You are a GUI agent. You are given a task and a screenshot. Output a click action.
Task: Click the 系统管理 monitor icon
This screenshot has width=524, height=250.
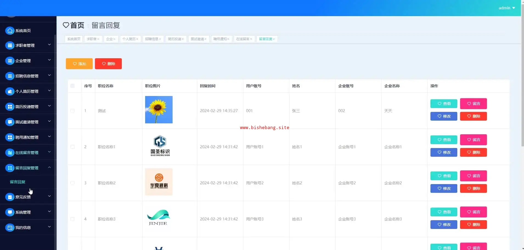[10, 212]
